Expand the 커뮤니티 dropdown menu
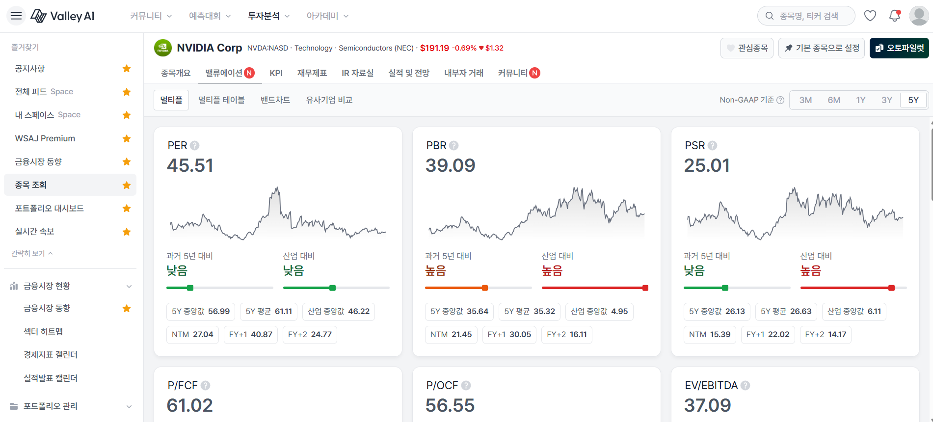Screen dimensions: 933x422 pos(151,16)
